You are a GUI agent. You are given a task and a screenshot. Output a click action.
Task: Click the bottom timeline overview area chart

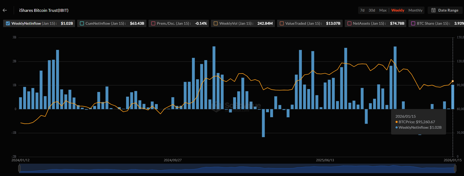pyautogui.click(x=237, y=168)
